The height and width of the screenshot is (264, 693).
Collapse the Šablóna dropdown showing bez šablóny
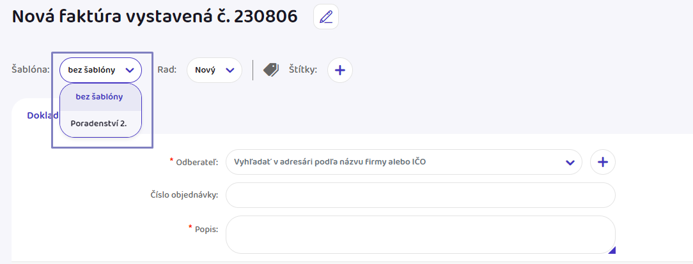(100, 70)
